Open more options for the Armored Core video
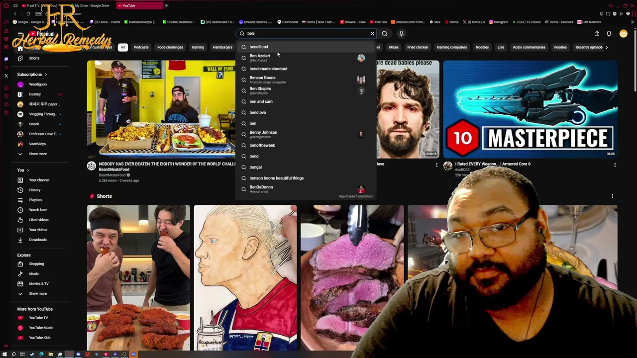637x358 pixels. coord(615,165)
